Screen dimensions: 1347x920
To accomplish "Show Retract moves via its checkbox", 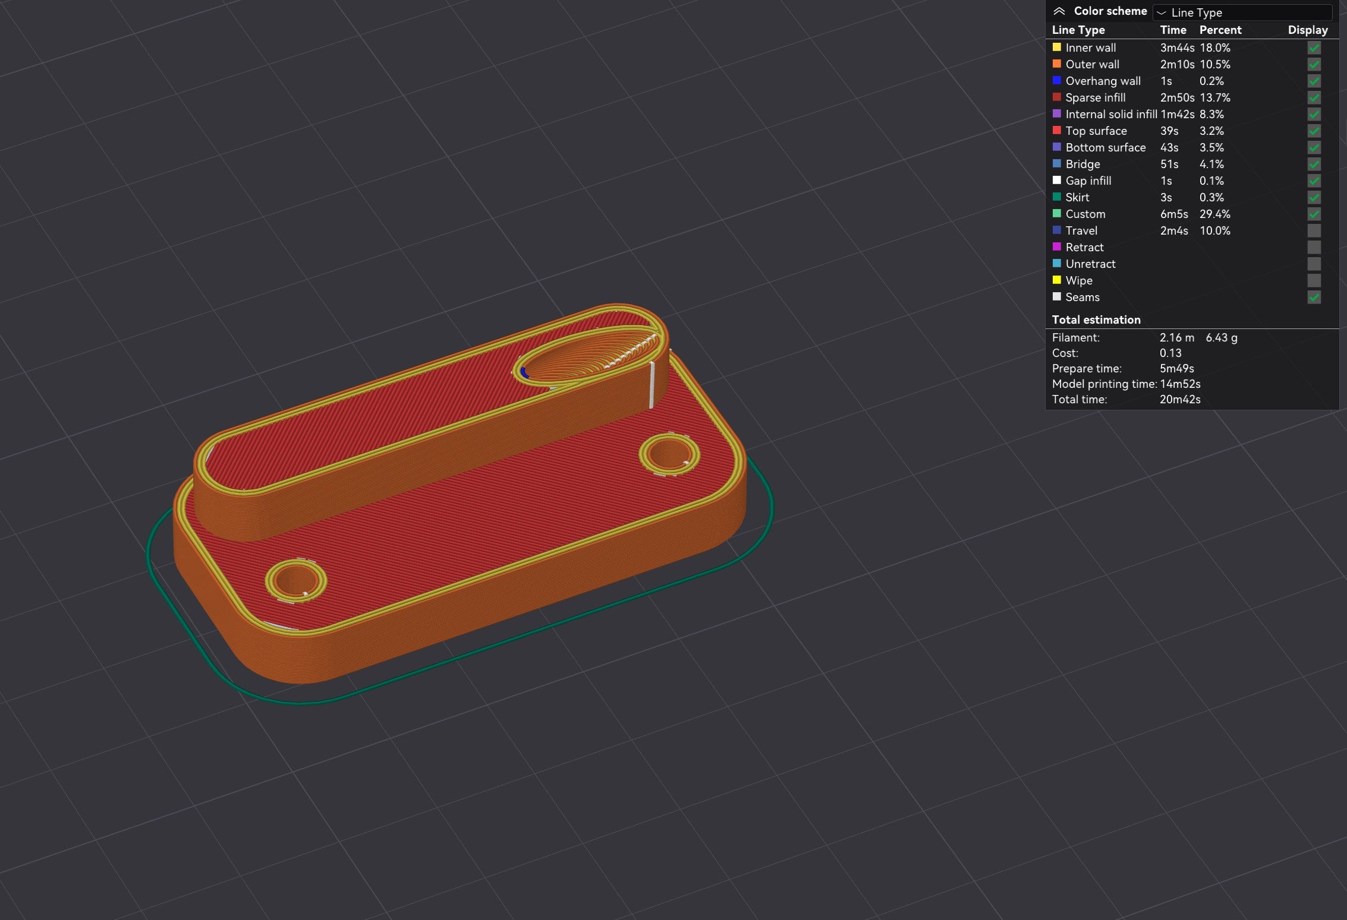I will (1314, 247).
